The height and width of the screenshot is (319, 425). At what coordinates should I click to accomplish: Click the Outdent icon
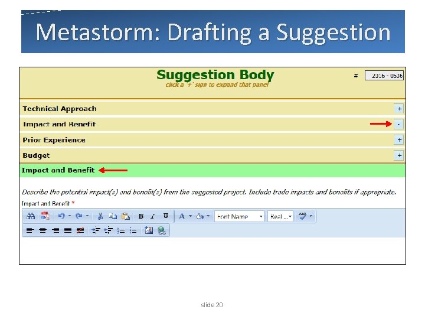(96, 230)
